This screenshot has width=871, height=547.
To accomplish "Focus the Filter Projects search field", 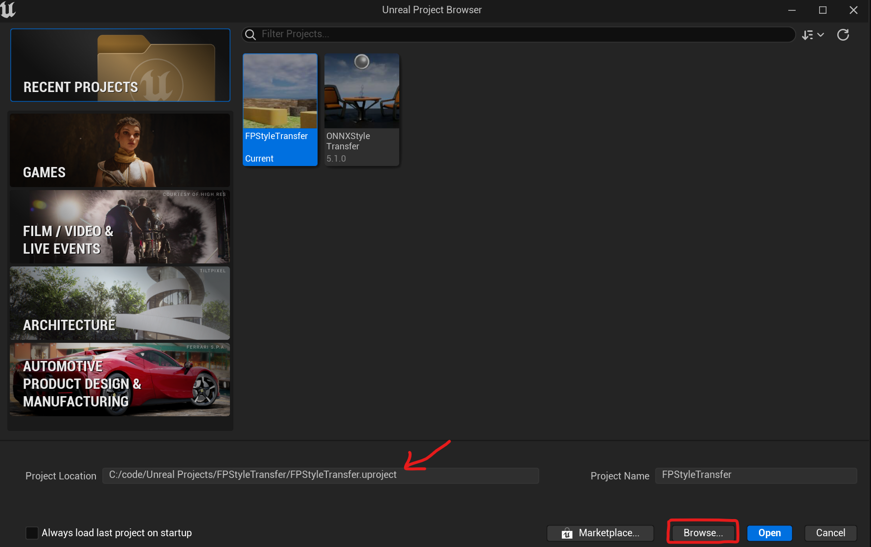I will [519, 34].
